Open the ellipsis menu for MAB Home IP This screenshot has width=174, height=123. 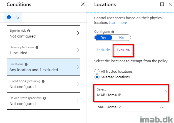tap(162, 108)
